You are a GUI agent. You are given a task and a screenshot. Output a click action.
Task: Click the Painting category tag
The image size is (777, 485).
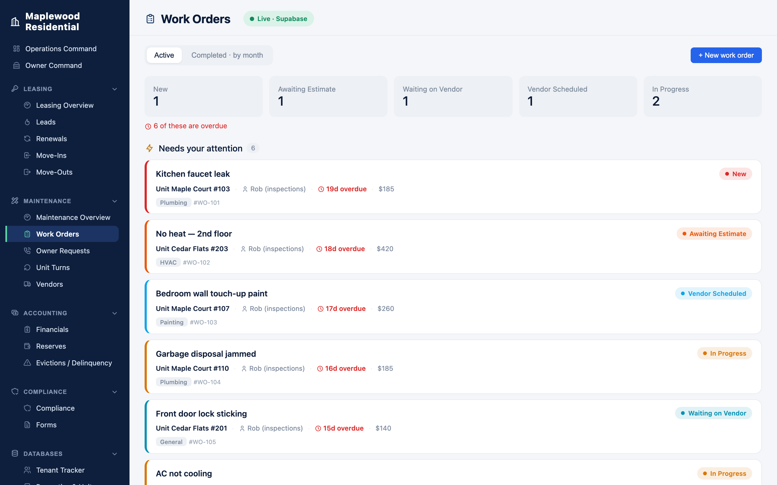172,322
